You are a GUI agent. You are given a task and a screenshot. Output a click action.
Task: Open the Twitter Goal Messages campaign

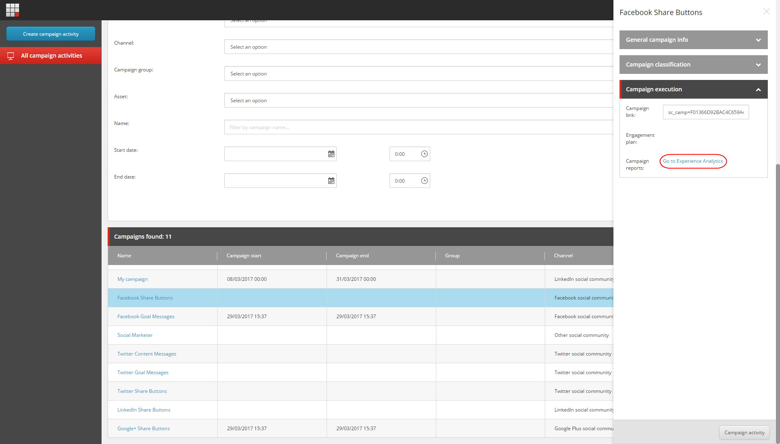[x=143, y=373]
